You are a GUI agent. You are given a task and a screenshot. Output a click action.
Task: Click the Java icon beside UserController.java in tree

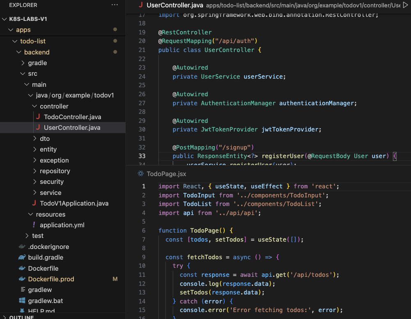(38, 127)
